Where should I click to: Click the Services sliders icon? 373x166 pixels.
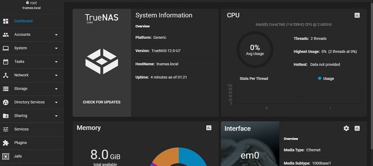tap(6, 129)
